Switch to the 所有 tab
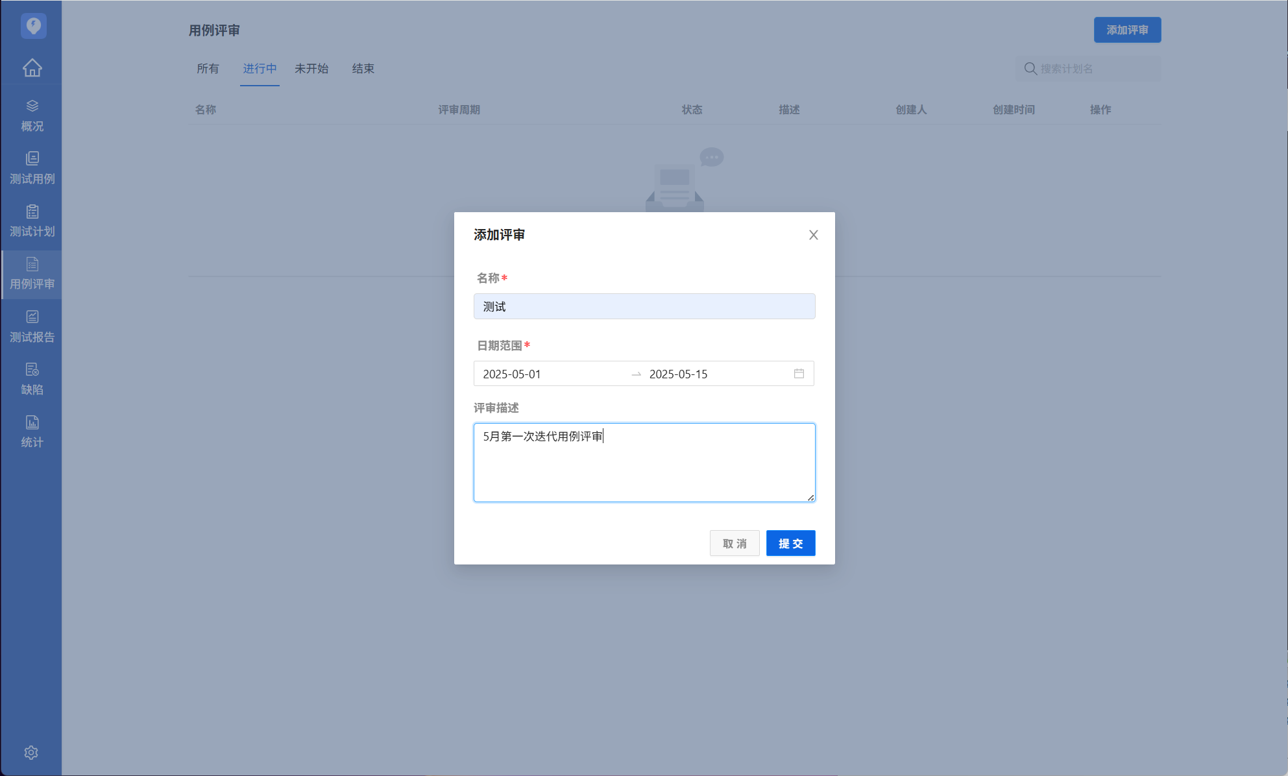The height and width of the screenshot is (776, 1288). 208,69
